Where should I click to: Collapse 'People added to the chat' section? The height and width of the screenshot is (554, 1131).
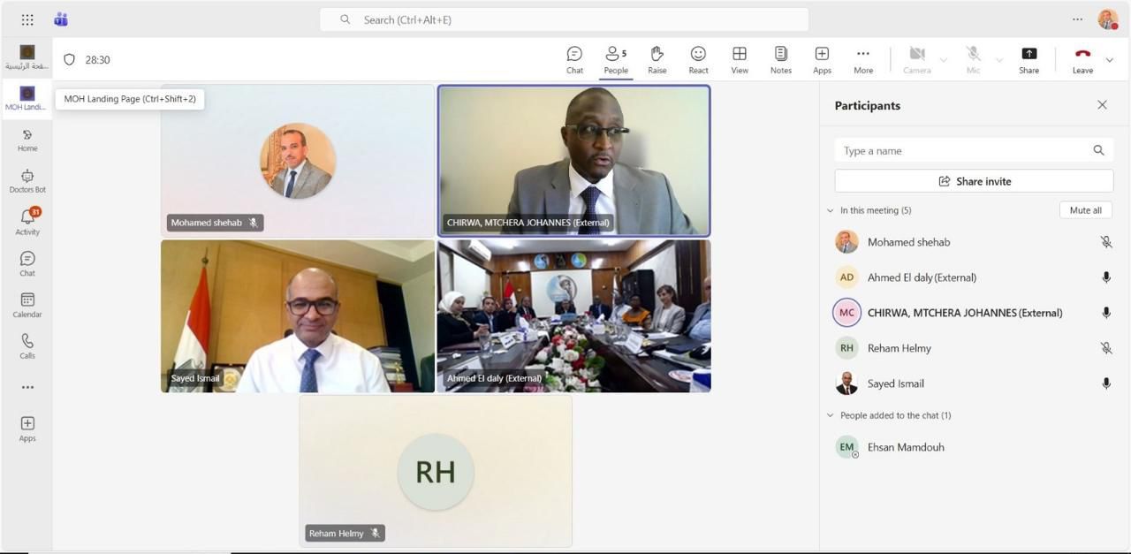pos(830,415)
